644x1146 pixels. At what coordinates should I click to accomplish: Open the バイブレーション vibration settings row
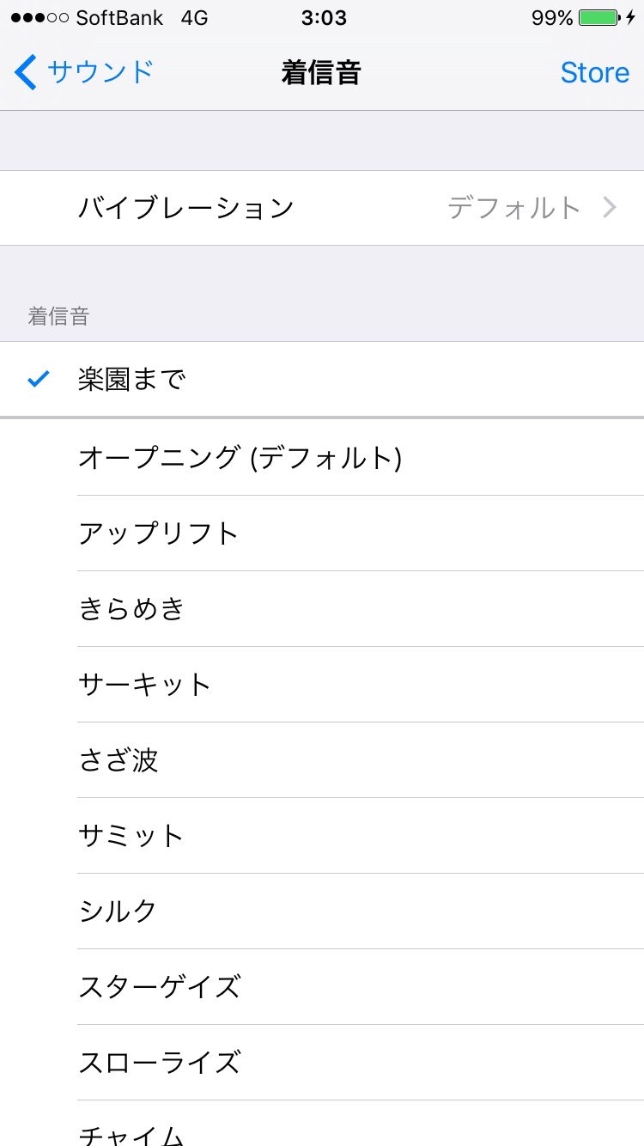(x=322, y=208)
